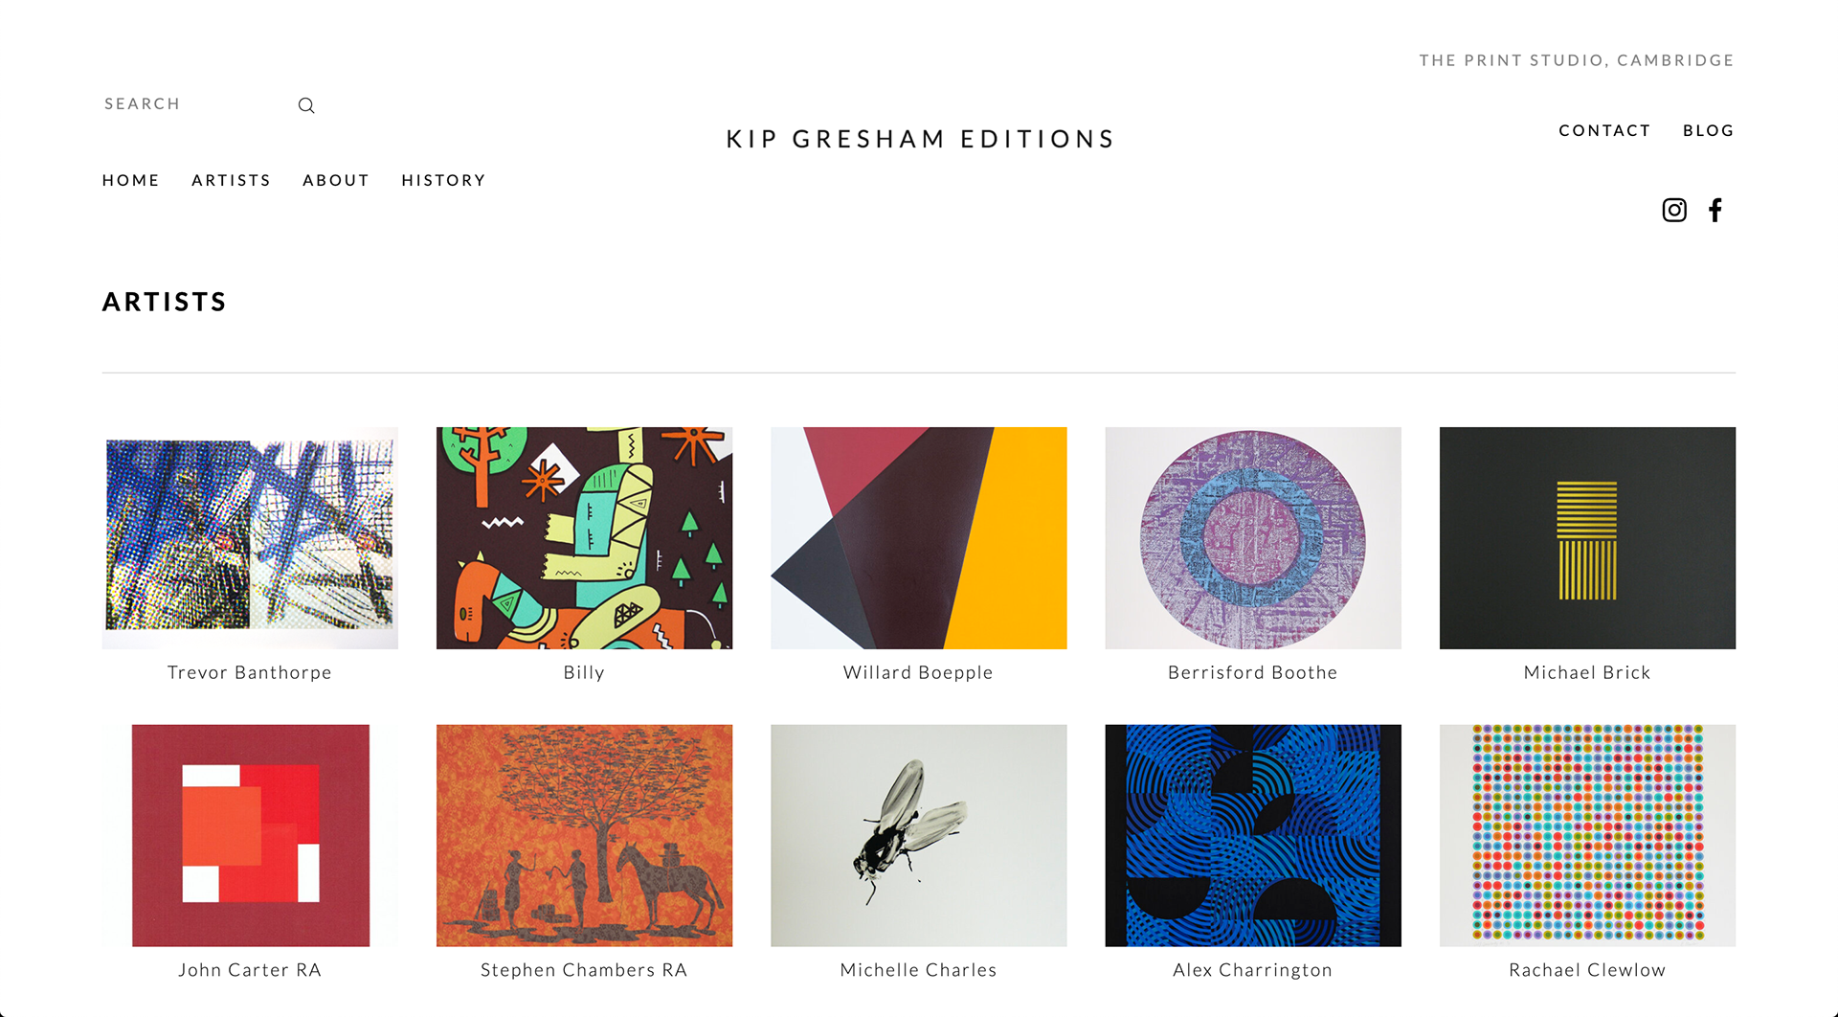Open the Facebook page icon

coord(1715,210)
